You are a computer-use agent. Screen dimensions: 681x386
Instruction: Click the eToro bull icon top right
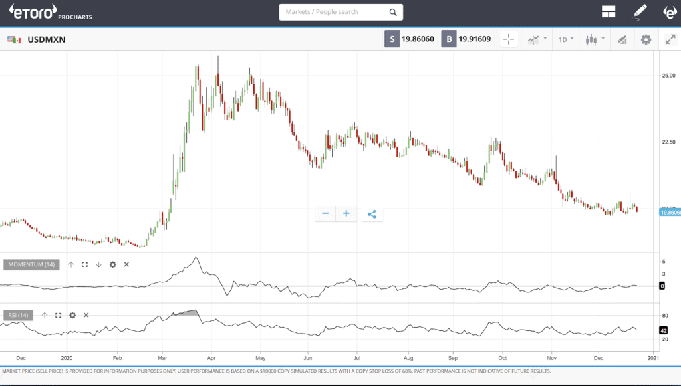point(670,12)
